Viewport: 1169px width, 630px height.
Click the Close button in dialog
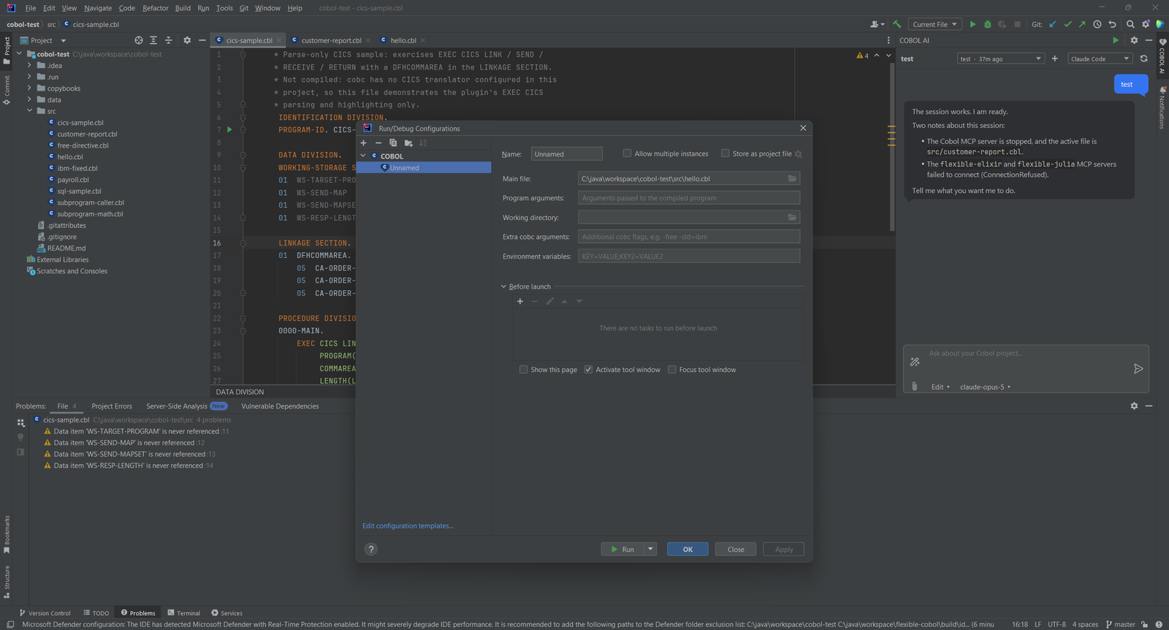coord(736,550)
